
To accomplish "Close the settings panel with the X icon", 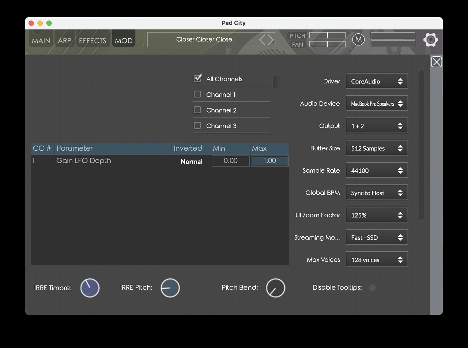I will coord(436,62).
